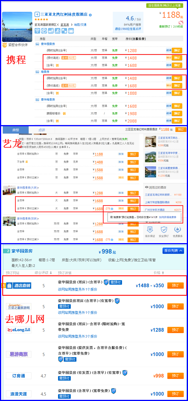This screenshot has height=401, width=188.
Task: Click 预订 beside ¥1188 起 in eLong header
Action: pyautogui.click(x=181, y=129)
